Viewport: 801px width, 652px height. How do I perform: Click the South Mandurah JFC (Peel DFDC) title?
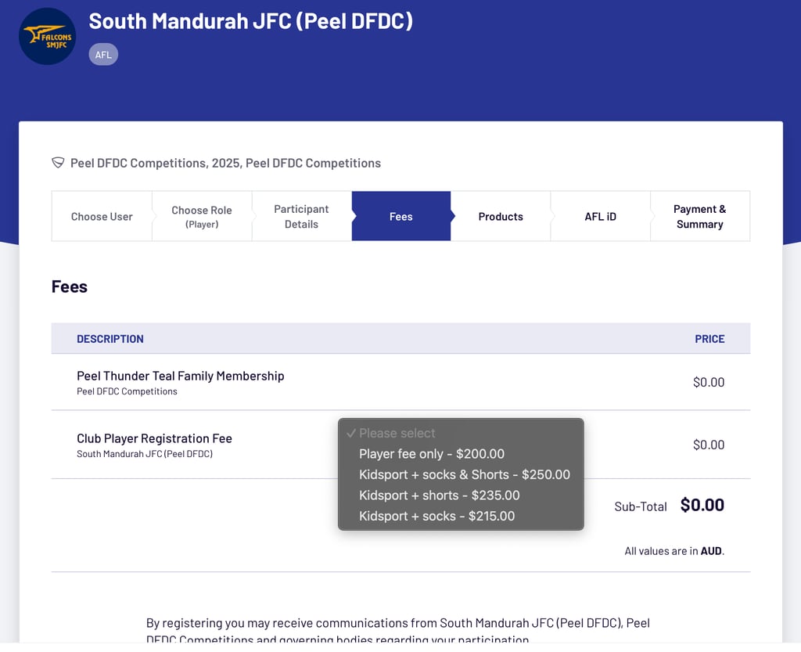pos(250,21)
